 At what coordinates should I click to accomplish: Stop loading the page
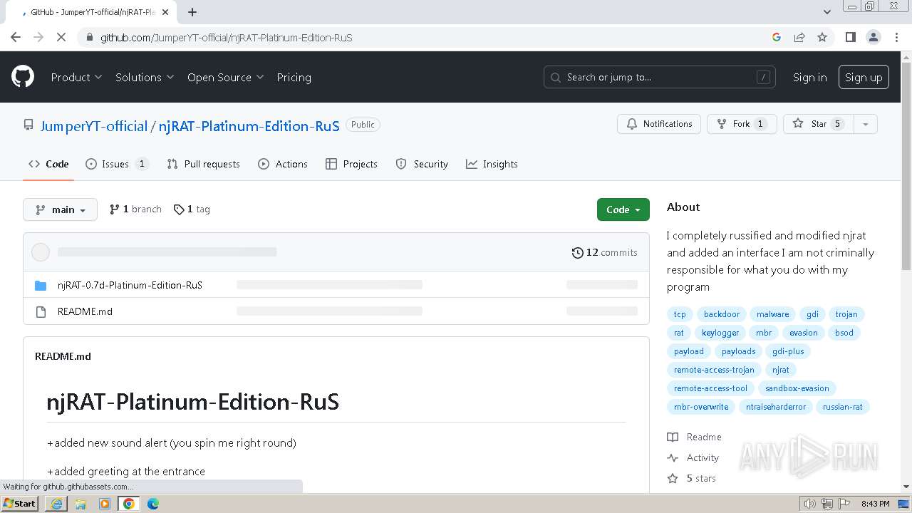tap(61, 37)
